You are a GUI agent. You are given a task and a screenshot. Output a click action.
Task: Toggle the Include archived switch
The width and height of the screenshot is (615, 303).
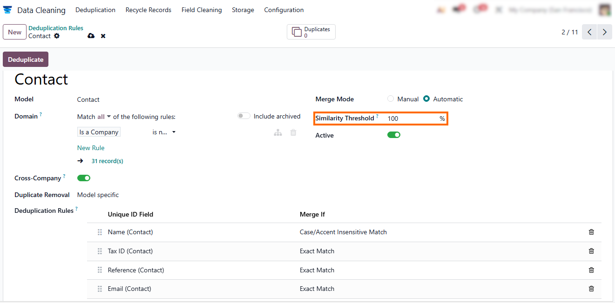244,116
